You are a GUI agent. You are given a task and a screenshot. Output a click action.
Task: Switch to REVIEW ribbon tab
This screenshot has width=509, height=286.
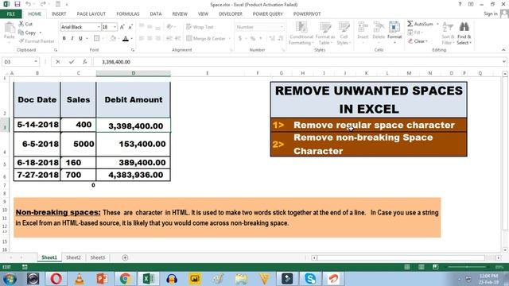pyautogui.click(x=180, y=14)
